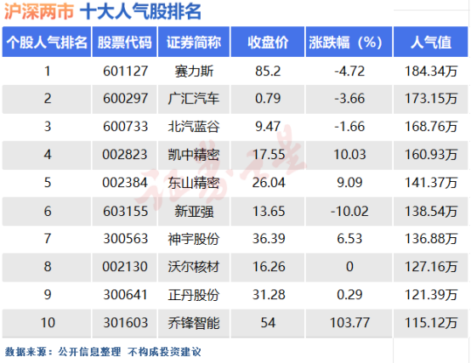
Task: Click the 收盘价 column header
Action: pos(268,42)
